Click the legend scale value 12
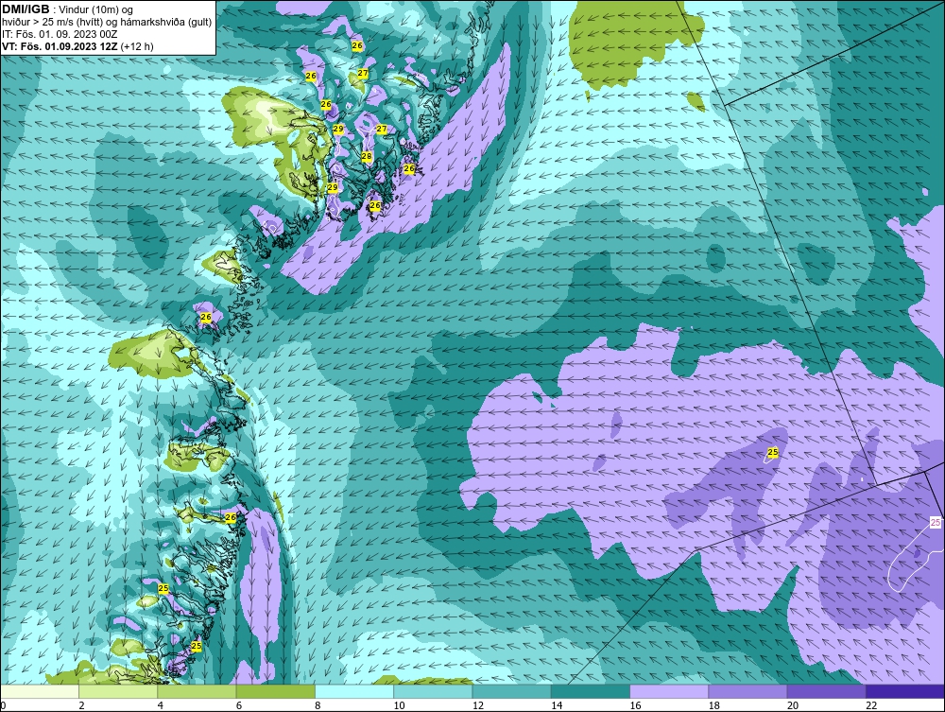945x712 pixels. (478, 705)
